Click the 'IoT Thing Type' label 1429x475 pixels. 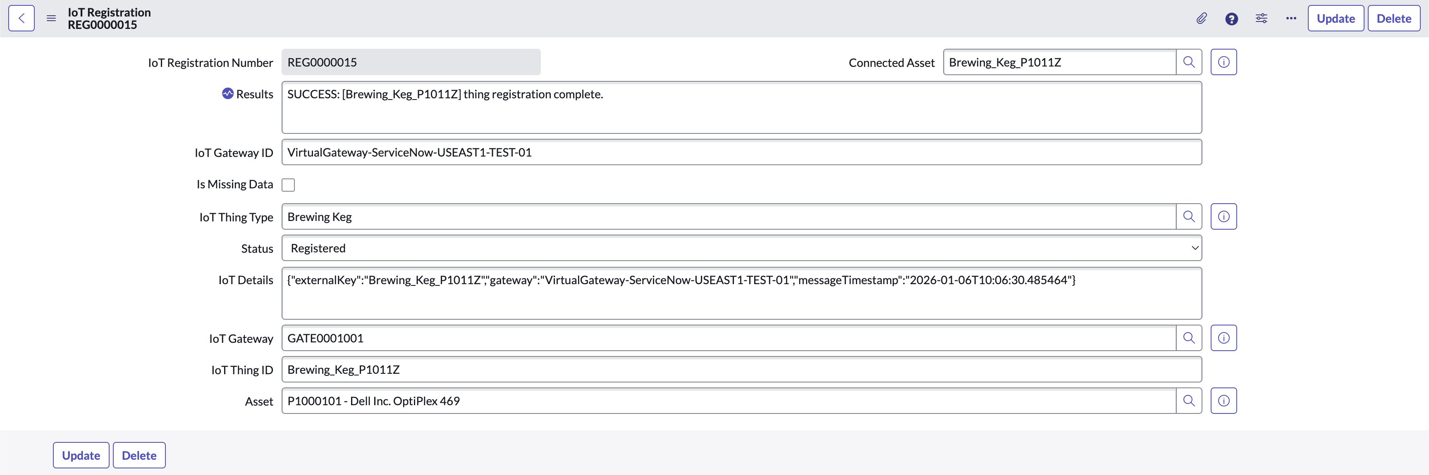click(236, 217)
